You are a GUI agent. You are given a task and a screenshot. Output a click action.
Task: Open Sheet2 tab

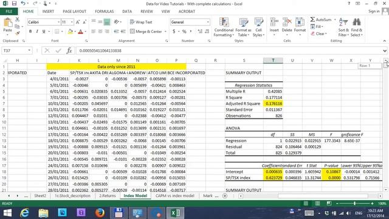pos(40,196)
